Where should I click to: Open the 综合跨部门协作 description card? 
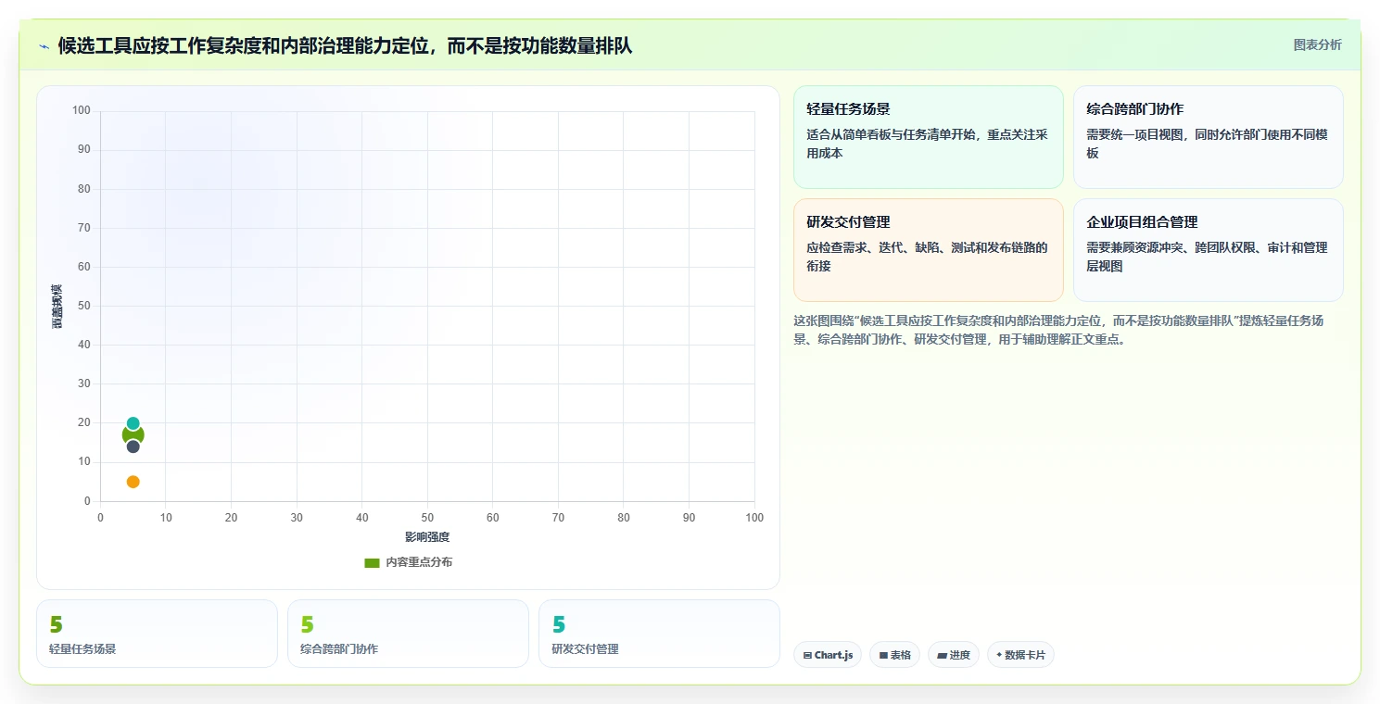(x=1208, y=137)
